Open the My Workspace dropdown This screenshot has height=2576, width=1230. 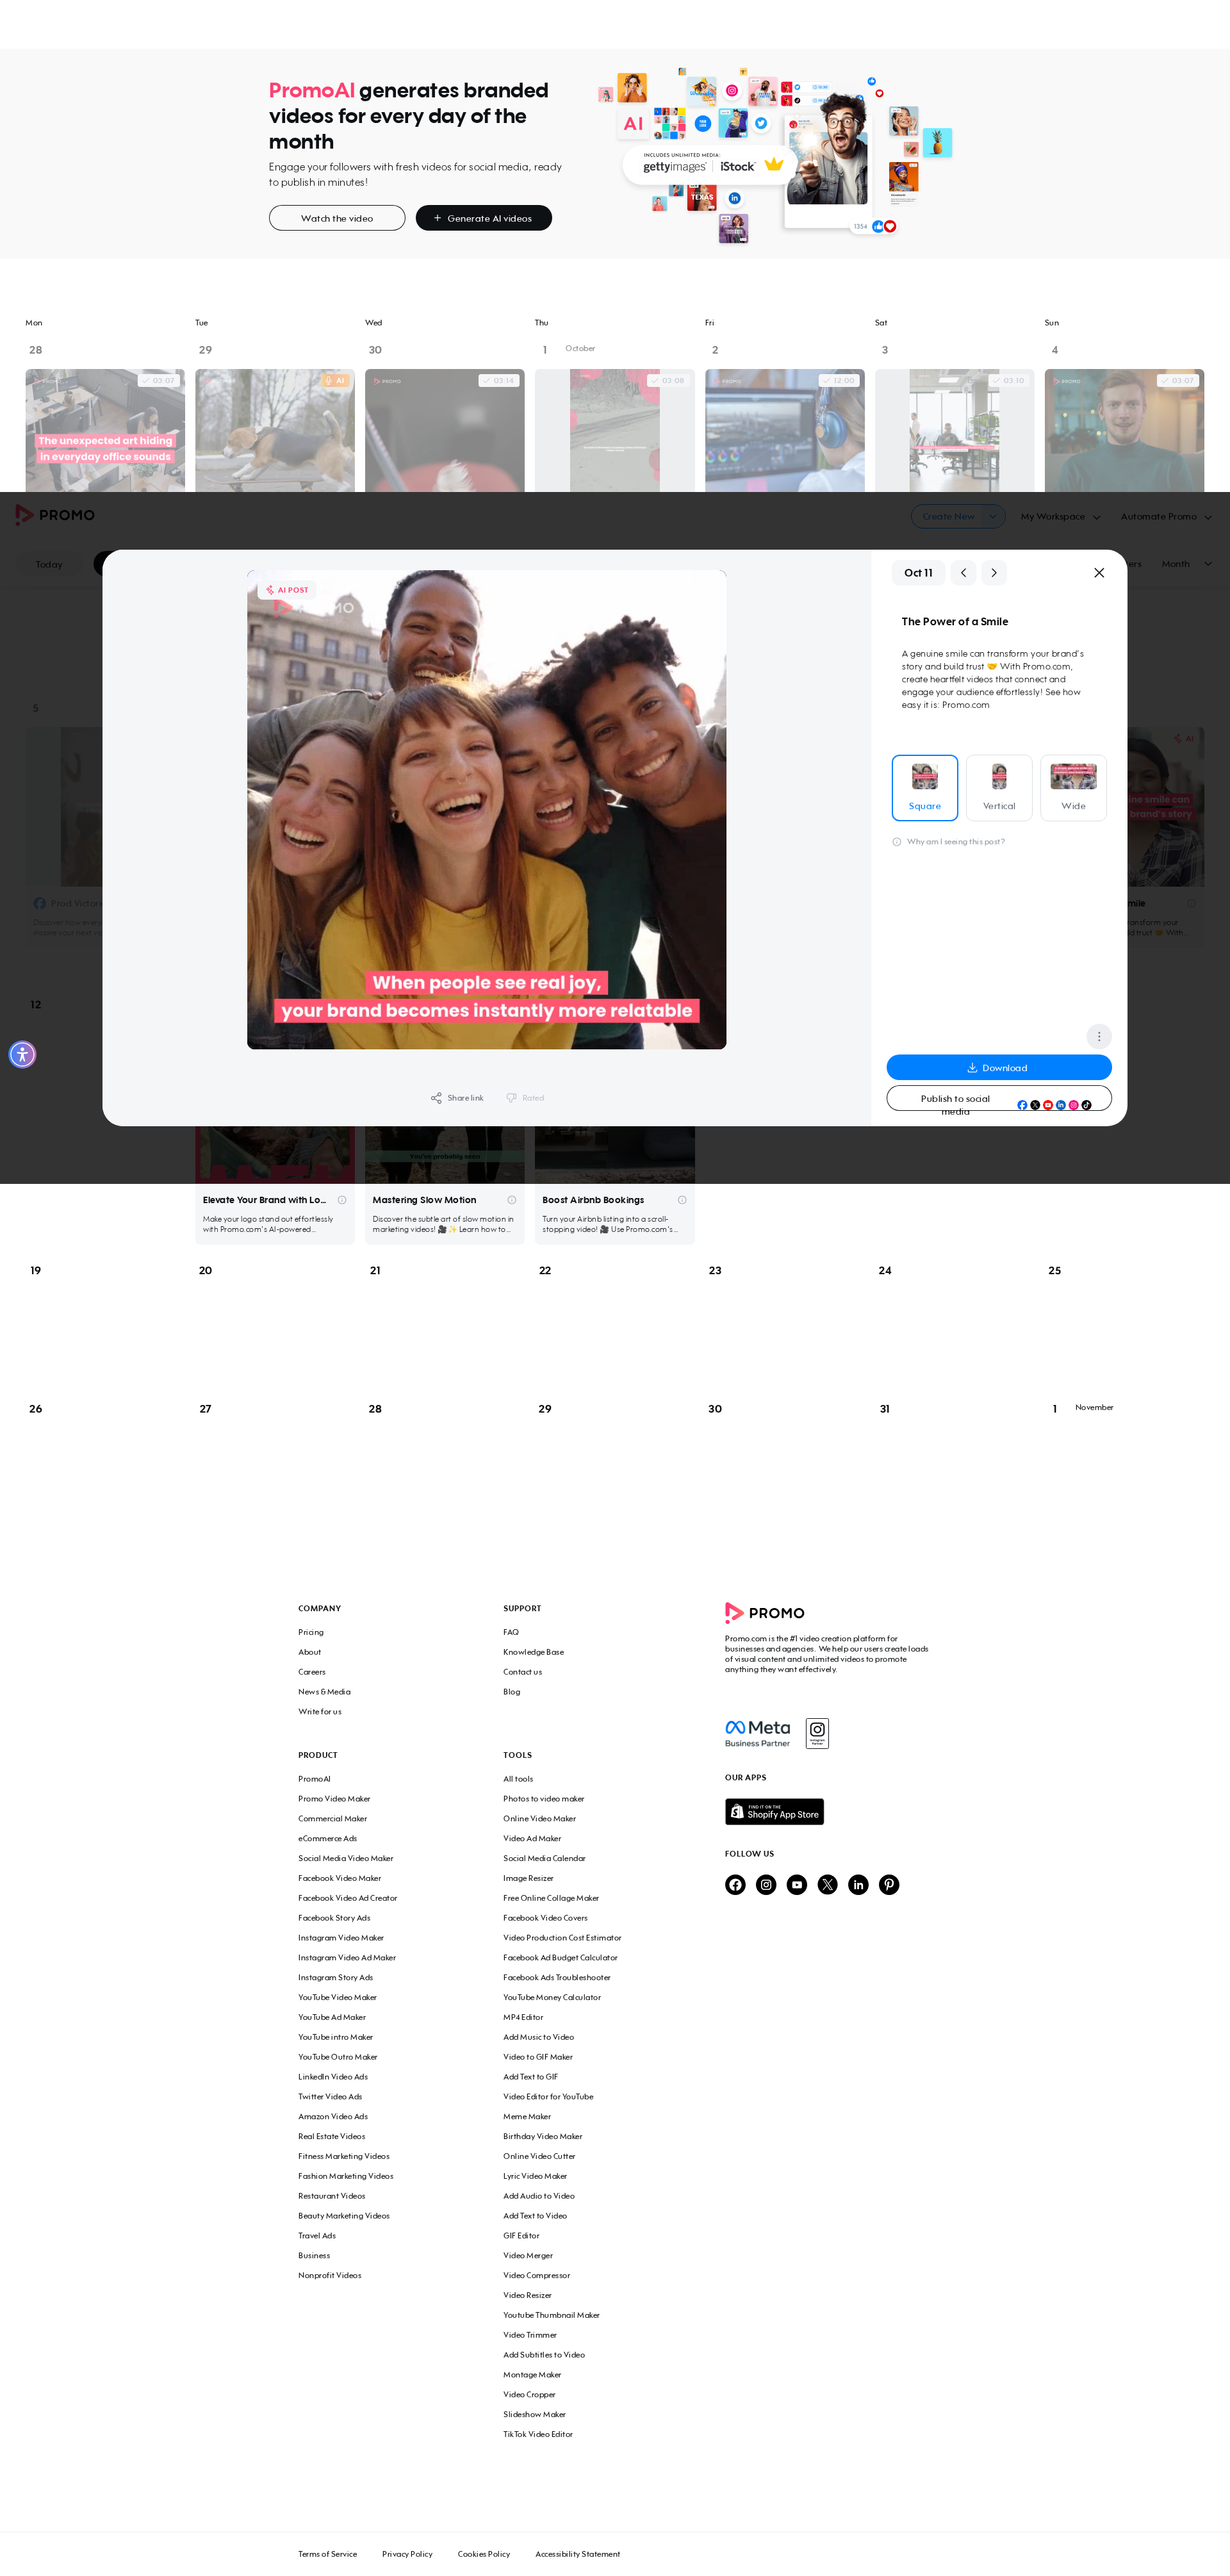[1060, 517]
